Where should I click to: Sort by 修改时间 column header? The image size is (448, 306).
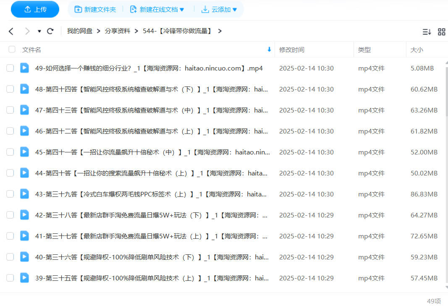click(292, 50)
